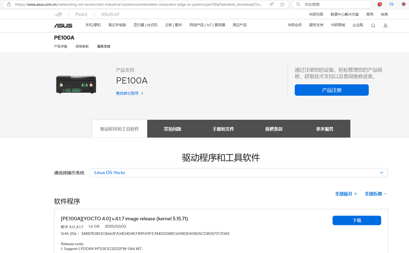Image resolution: width=409 pixels, height=253 pixels.
Task: Open the user account icon
Action: click(x=385, y=25)
